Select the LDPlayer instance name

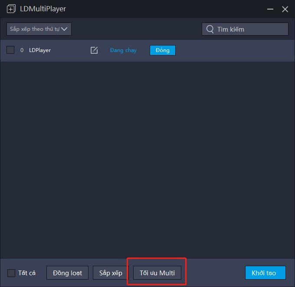point(40,50)
